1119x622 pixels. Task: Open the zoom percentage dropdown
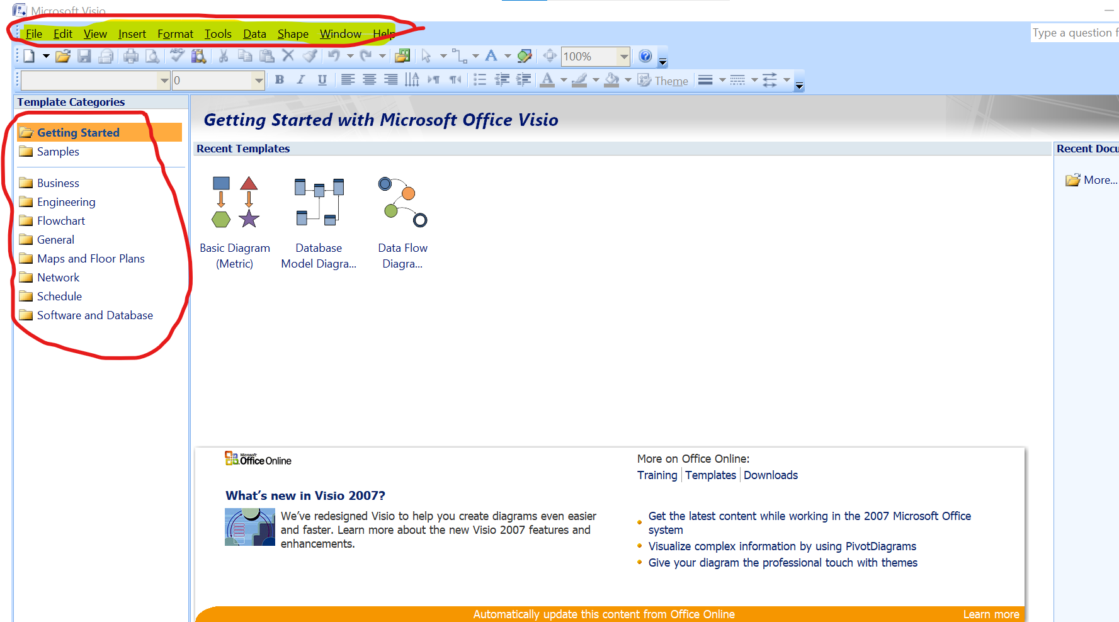point(623,57)
